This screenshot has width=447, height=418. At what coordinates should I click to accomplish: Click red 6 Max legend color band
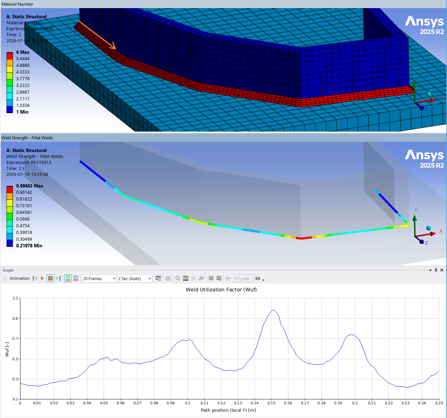pyautogui.click(x=10, y=56)
